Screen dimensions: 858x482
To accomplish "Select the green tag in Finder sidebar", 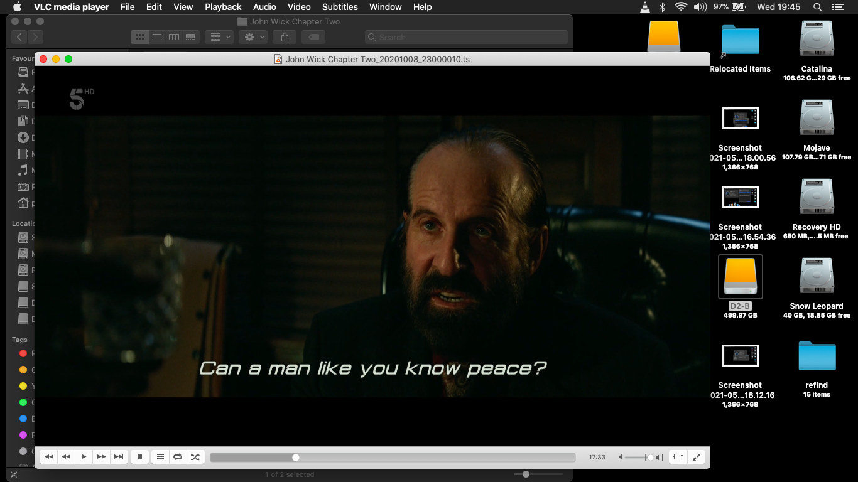I will coord(23,402).
